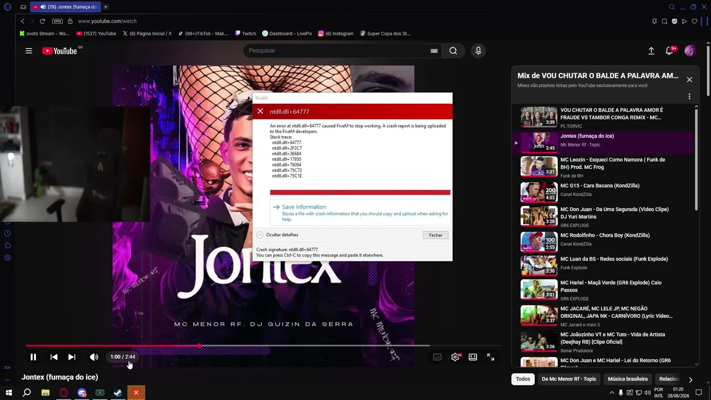The image size is (711, 400).
Task: Open the YouTube notifications bell
Action: (670, 51)
